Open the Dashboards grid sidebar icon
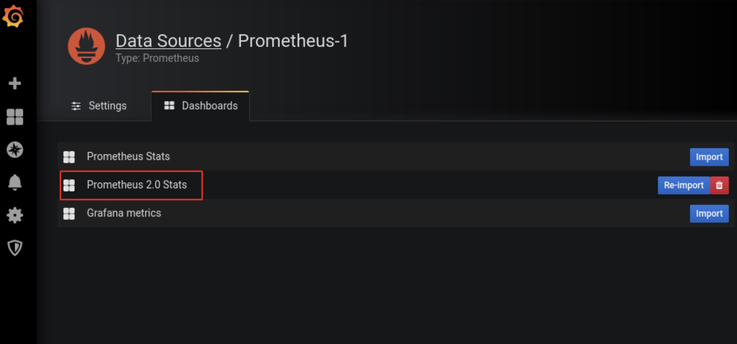The width and height of the screenshot is (737, 344). pyautogui.click(x=15, y=117)
